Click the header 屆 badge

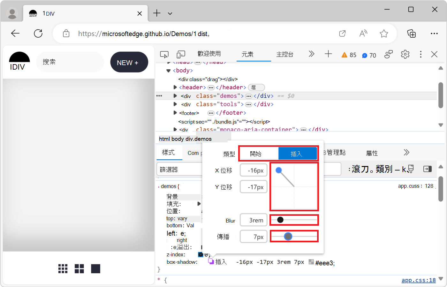[x=256, y=87]
